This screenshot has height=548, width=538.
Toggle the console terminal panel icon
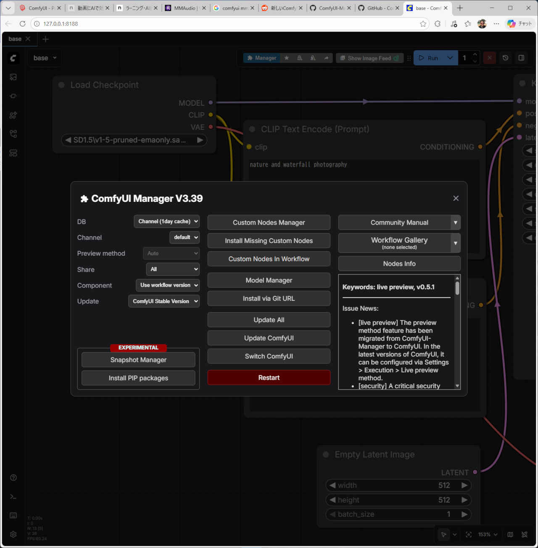(13, 497)
